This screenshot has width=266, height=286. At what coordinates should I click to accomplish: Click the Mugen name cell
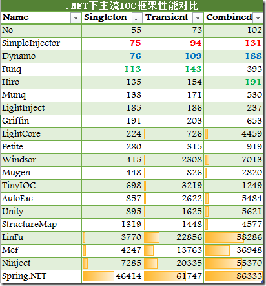pyautogui.click(x=41, y=173)
